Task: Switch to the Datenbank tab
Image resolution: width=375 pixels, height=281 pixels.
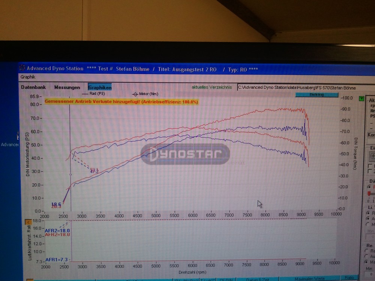Action: coord(33,87)
